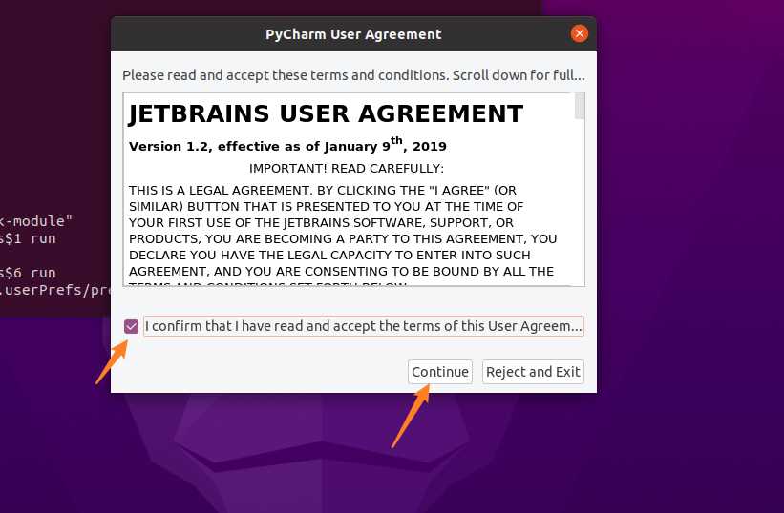Close the PyCharm User Agreement dialog

click(x=580, y=33)
